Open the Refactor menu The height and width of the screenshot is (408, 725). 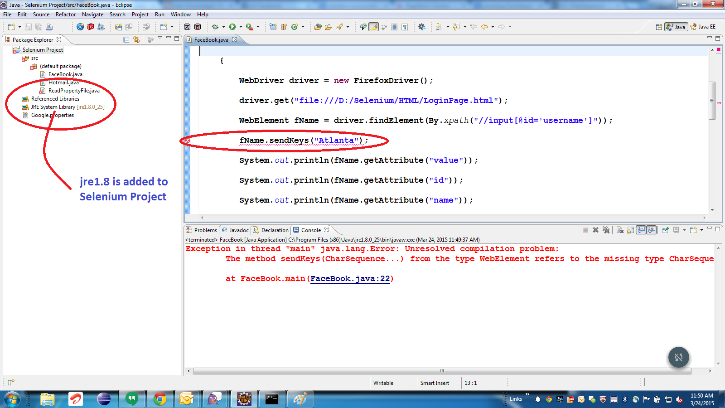coord(66,15)
